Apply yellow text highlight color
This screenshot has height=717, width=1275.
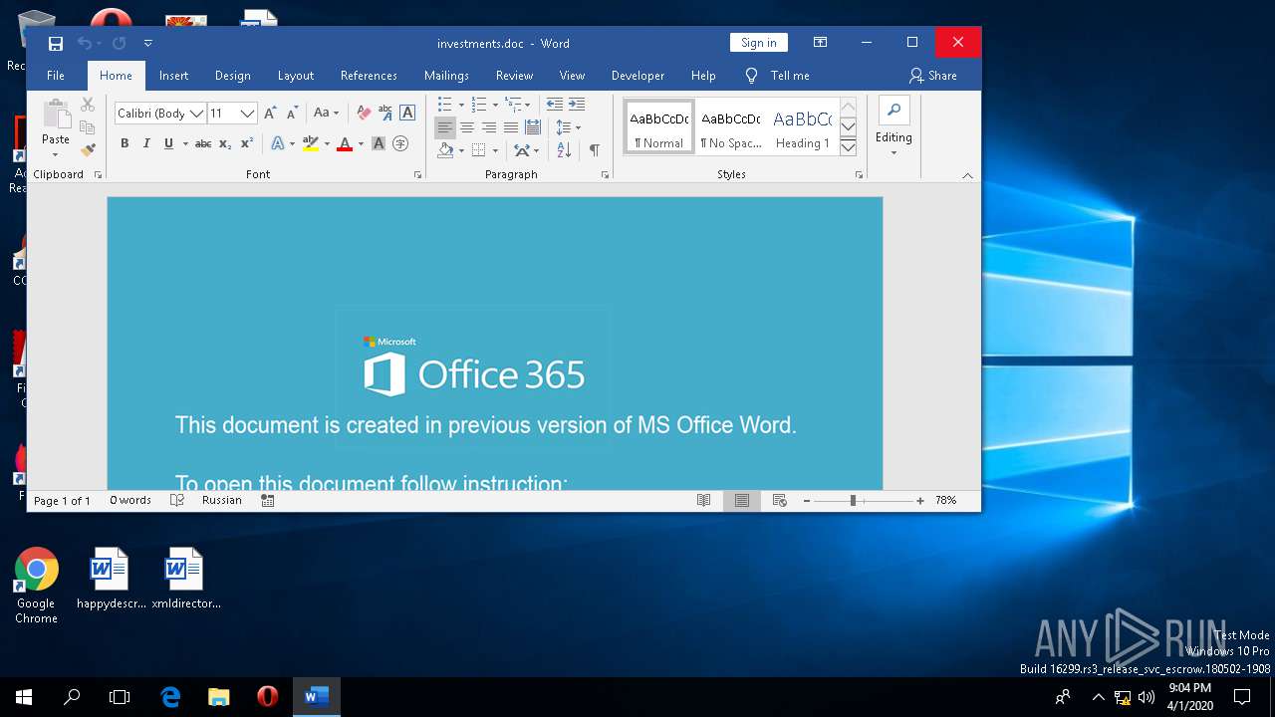click(x=311, y=144)
